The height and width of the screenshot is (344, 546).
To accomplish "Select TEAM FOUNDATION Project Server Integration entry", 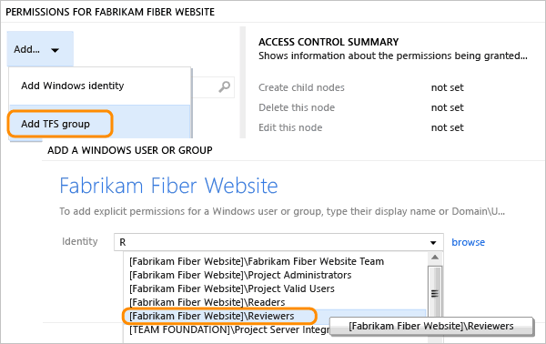I will (x=229, y=329).
